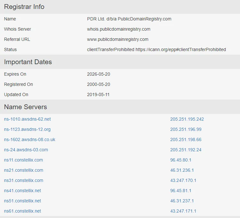Image resolution: width=240 pixels, height=218 pixels.
Task: Click the Name label under Registrar Info
Action: coord(10,19)
